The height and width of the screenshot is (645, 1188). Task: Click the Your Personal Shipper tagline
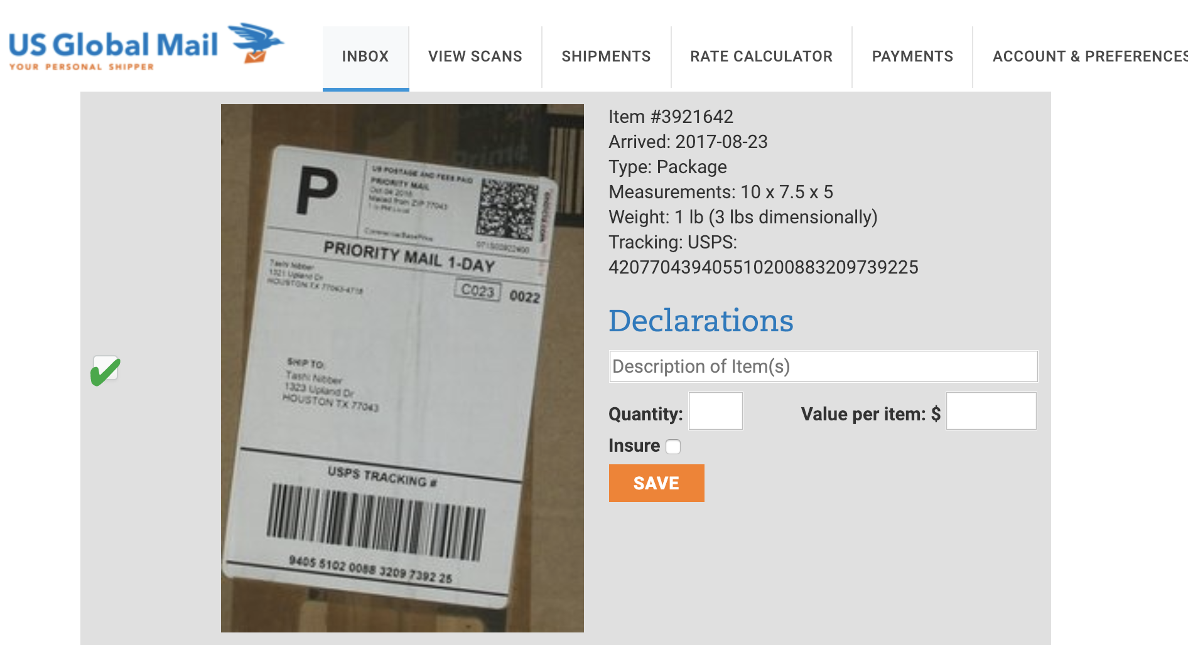[82, 67]
